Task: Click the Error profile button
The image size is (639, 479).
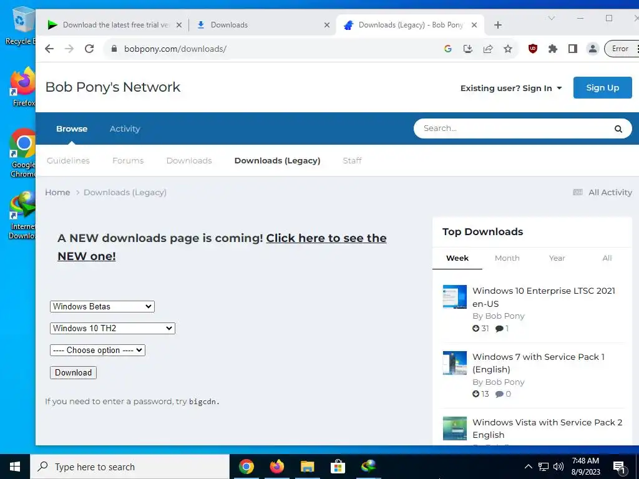Action: click(622, 49)
